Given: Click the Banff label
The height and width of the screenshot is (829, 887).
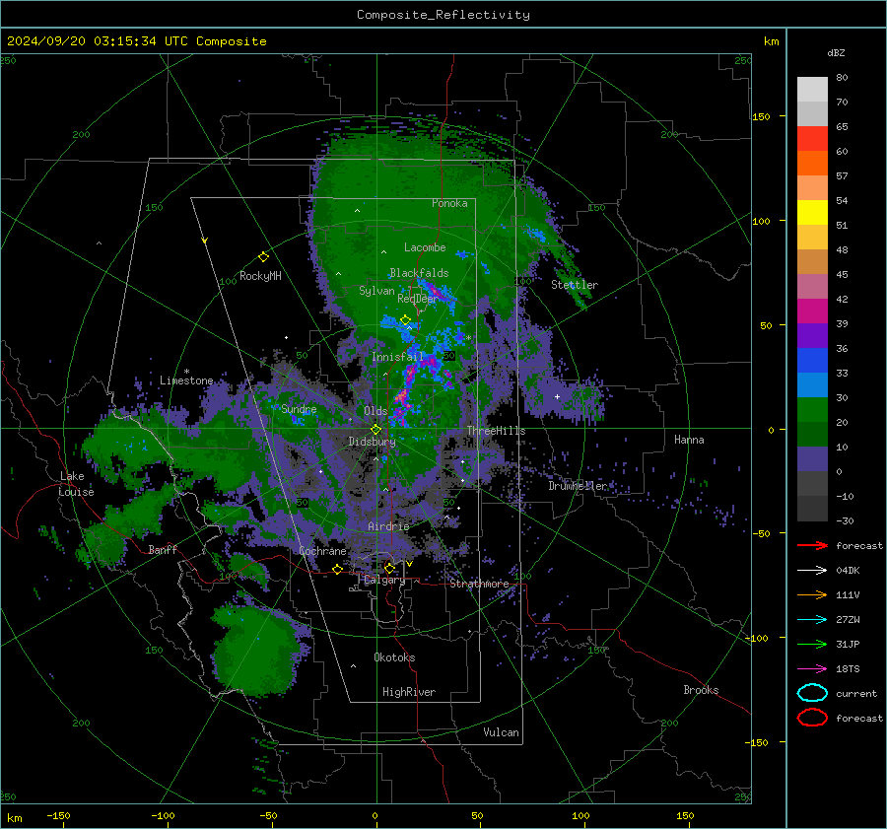Looking at the screenshot, I should coord(163,549).
